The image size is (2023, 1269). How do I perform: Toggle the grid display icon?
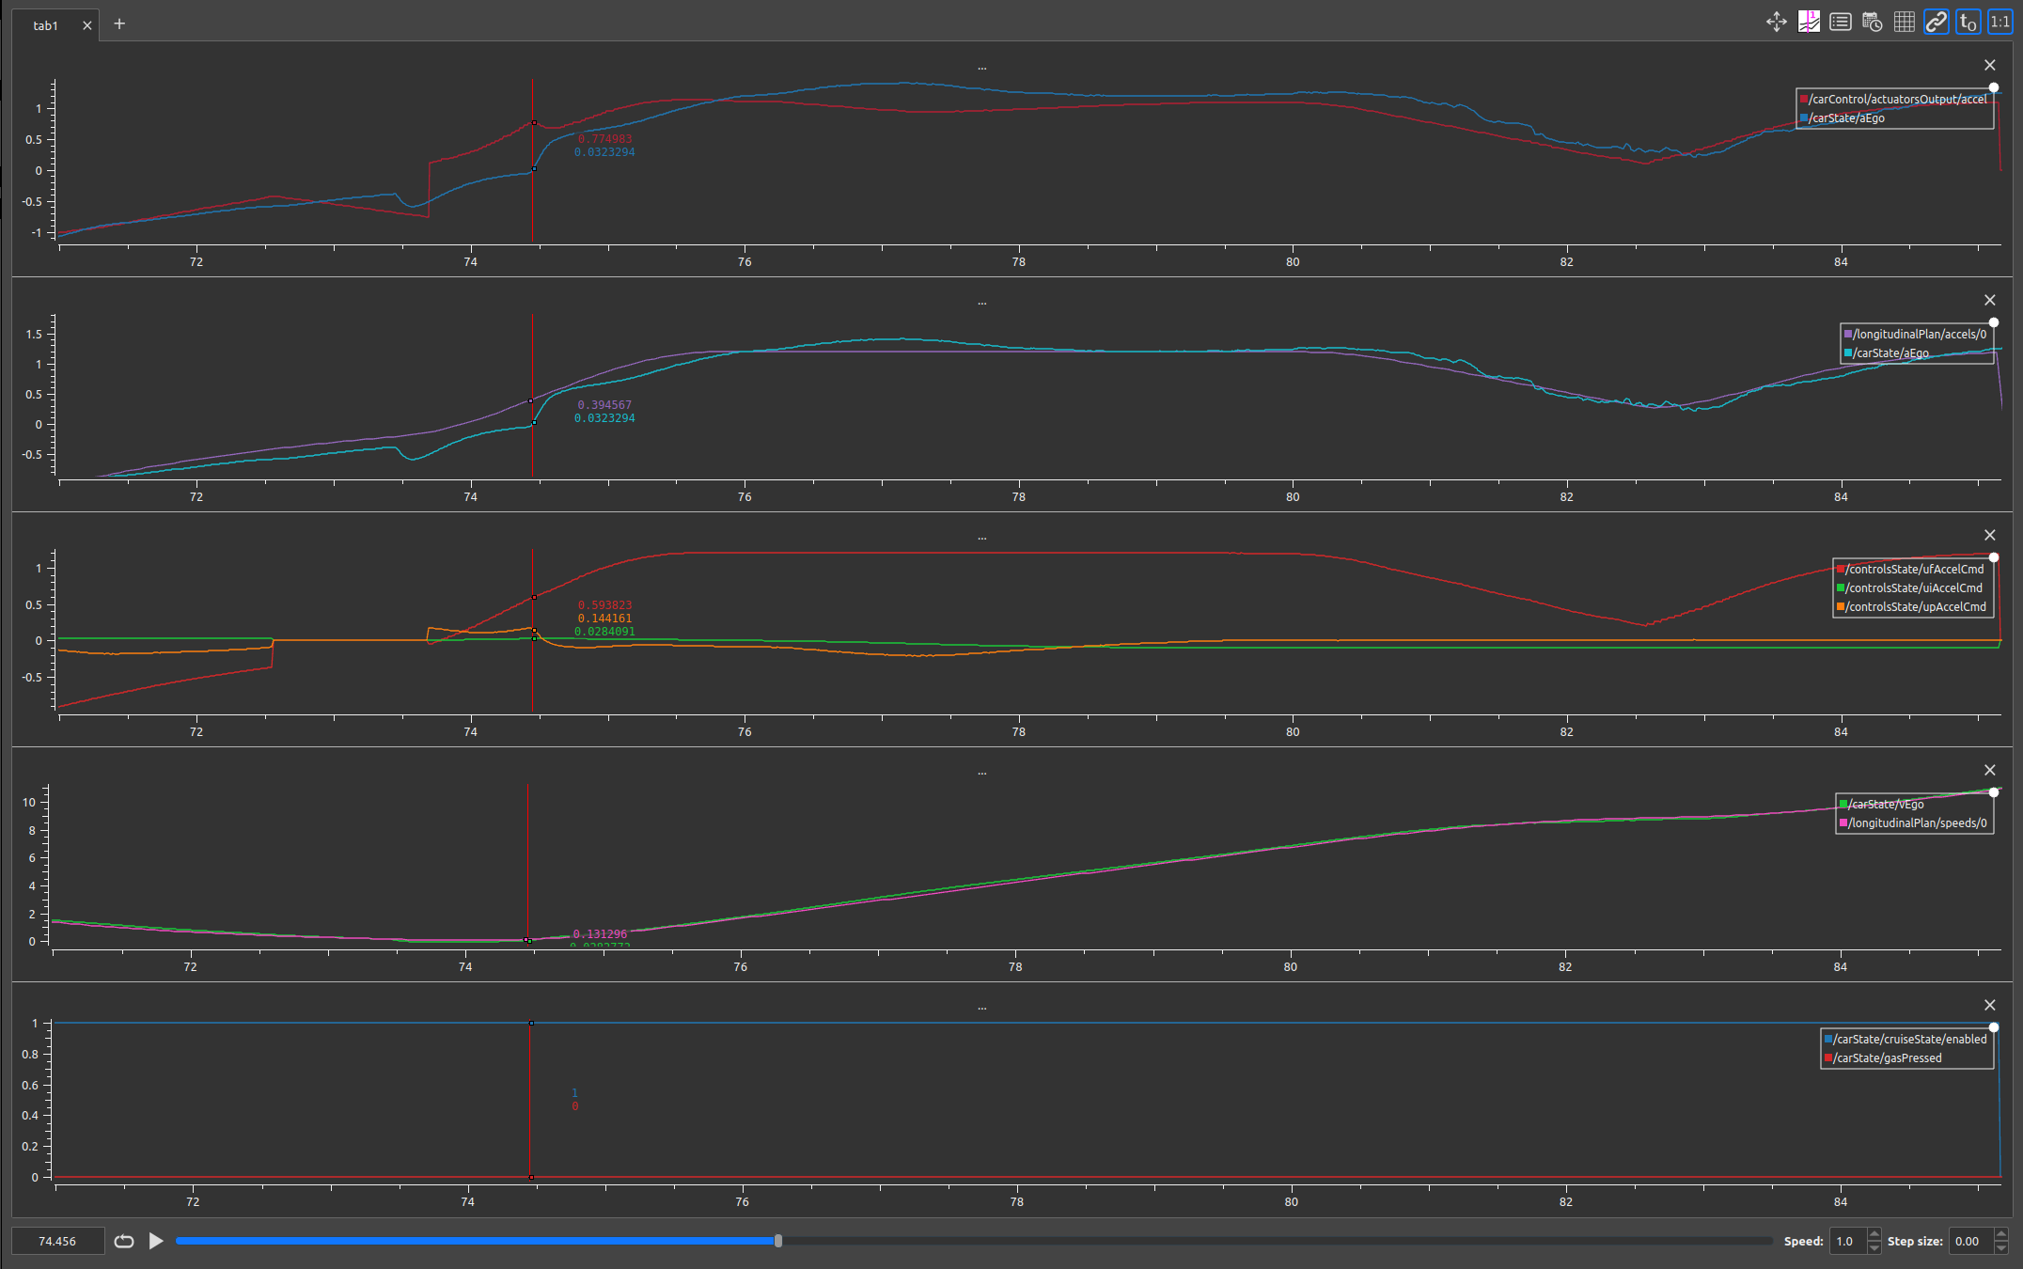tap(1905, 23)
